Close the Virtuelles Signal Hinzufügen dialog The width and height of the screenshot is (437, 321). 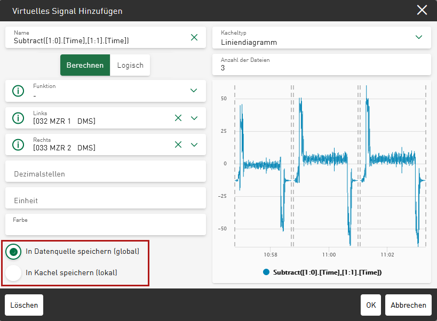[x=422, y=10]
